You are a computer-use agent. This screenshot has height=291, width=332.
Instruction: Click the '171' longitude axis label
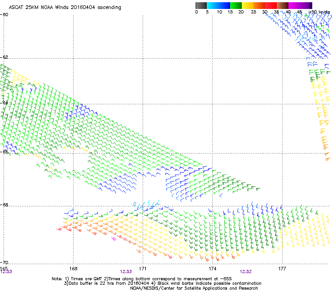tap(143, 269)
